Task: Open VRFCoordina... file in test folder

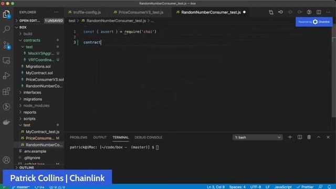Action: coord(41,60)
